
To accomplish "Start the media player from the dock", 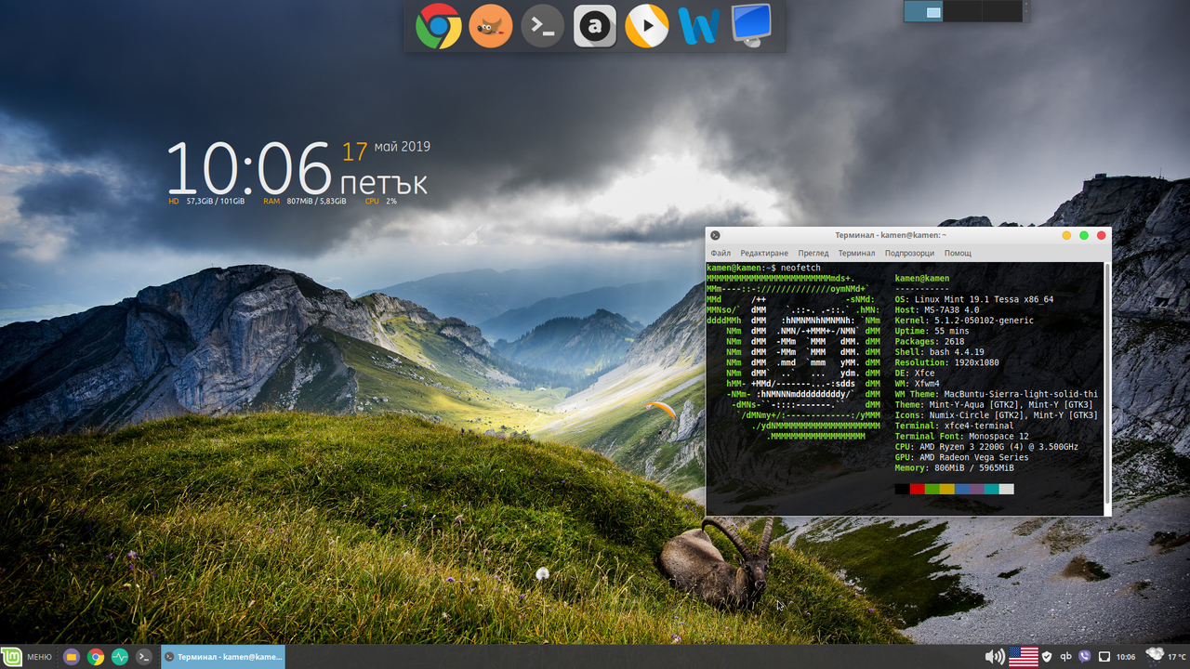I will (x=647, y=26).
